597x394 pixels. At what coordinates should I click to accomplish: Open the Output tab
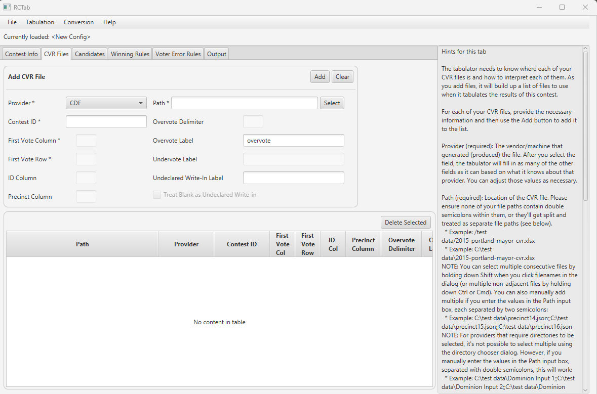point(217,54)
